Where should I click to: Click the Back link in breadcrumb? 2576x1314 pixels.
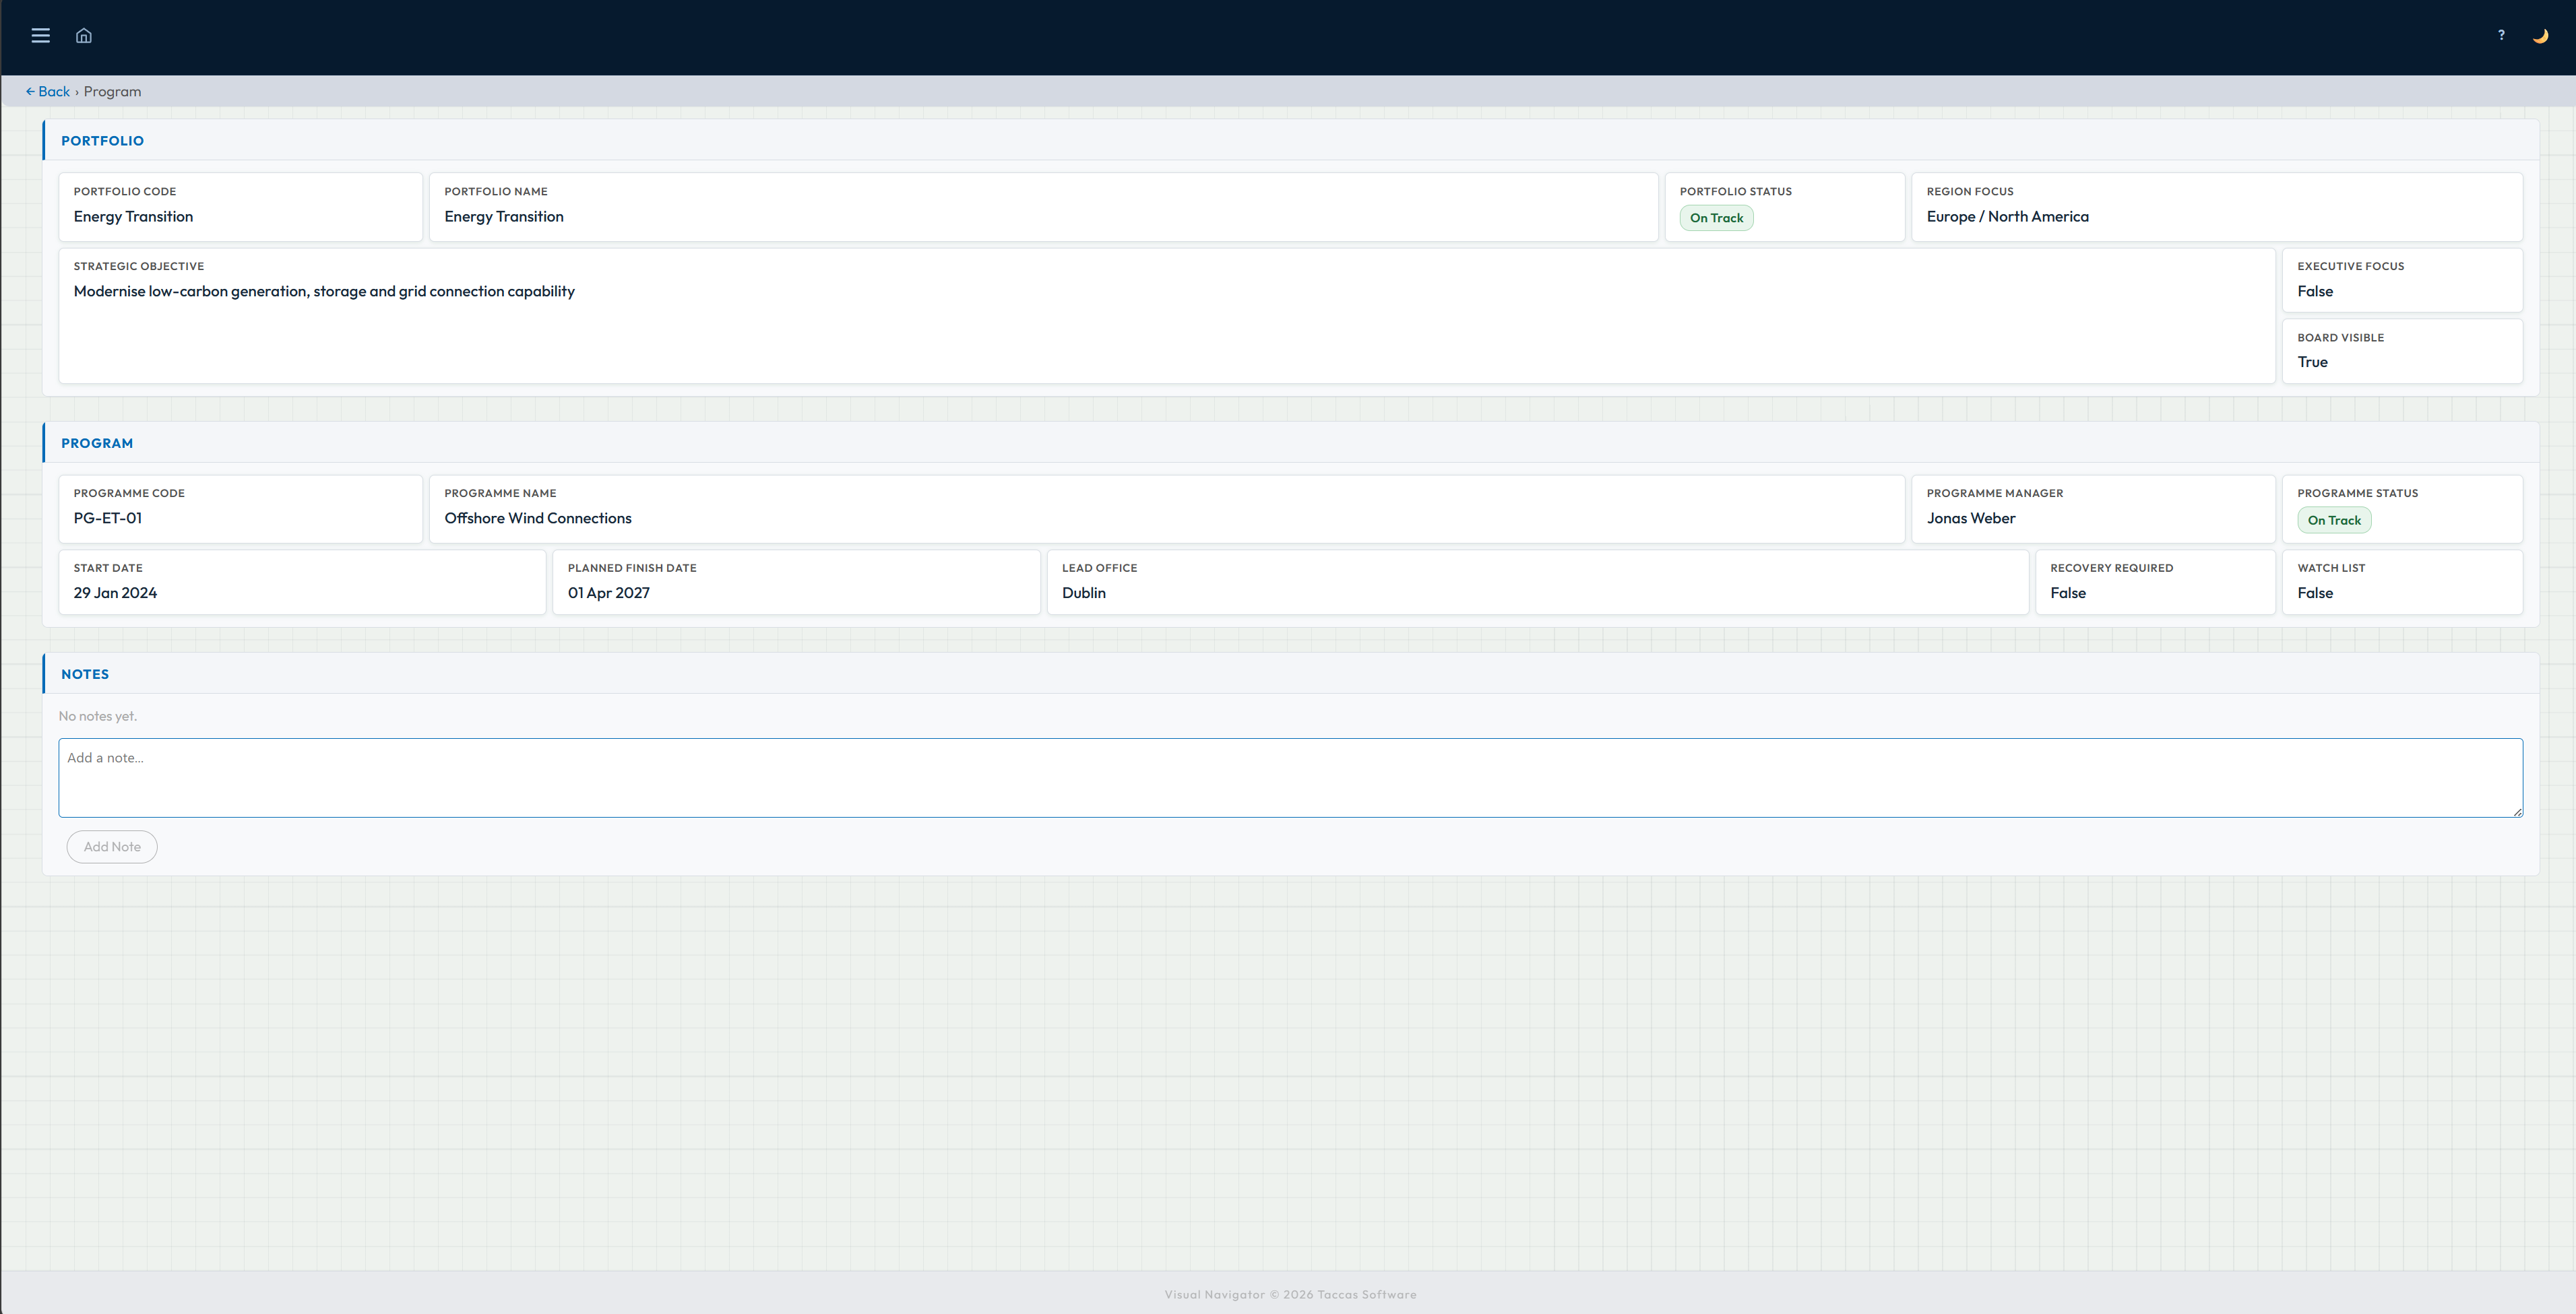coord(48,91)
